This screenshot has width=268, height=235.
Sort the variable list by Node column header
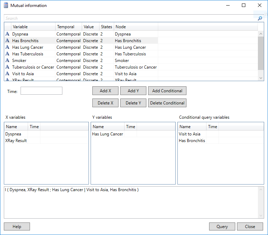coord(136,27)
